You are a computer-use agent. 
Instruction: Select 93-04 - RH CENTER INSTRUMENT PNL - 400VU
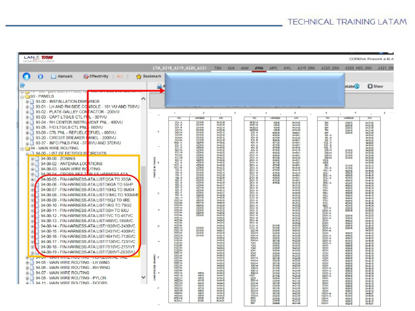[x=79, y=122]
